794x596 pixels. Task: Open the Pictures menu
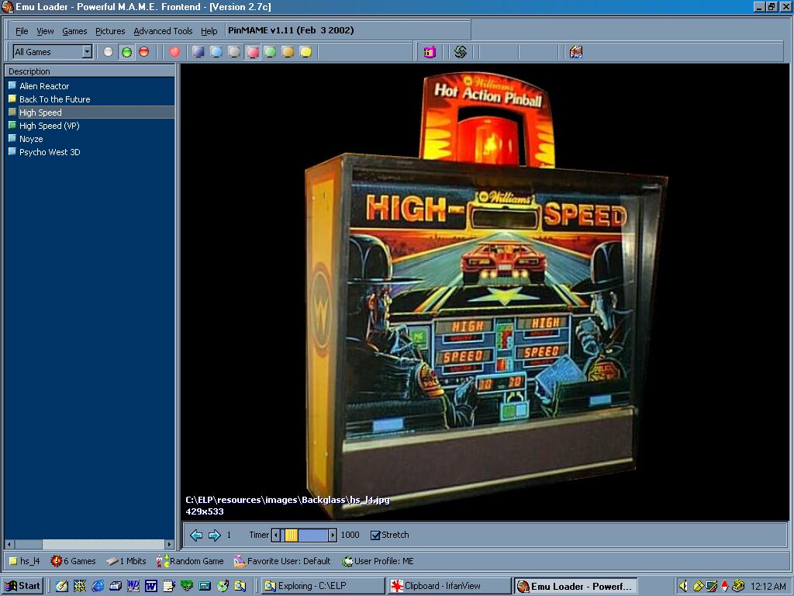[x=110, y=31]
